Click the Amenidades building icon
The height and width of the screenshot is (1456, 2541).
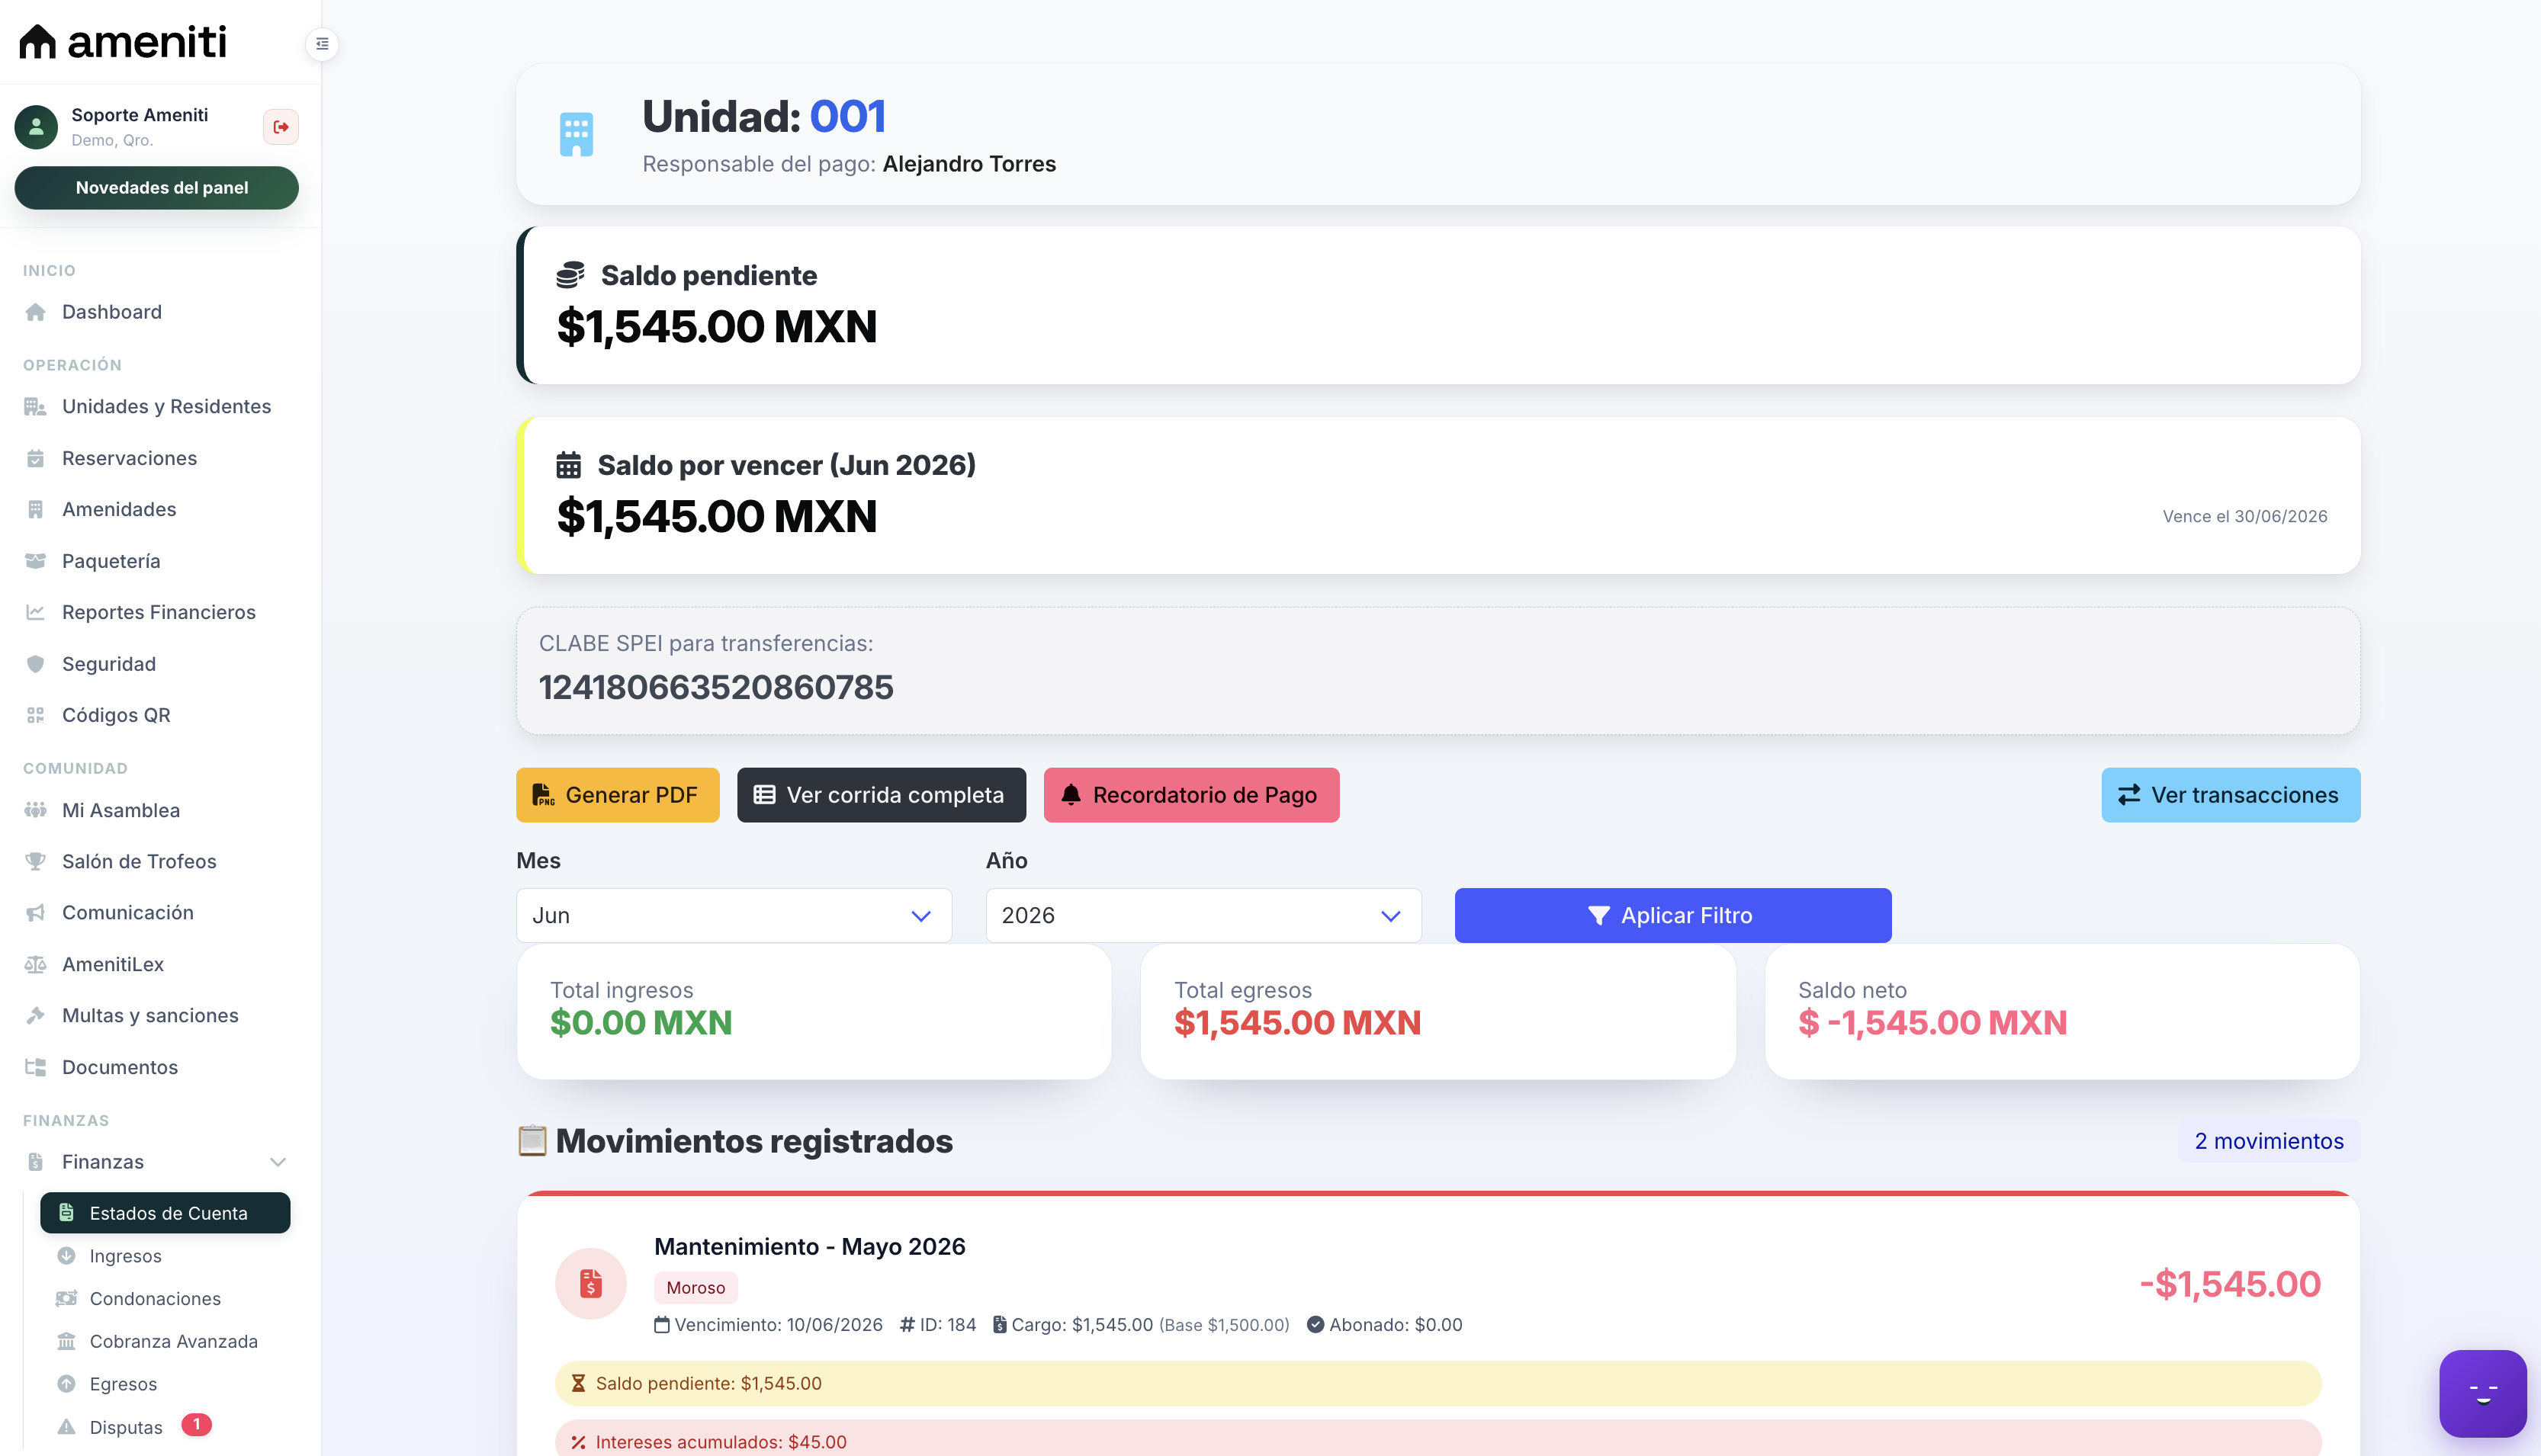coord(36,510)
